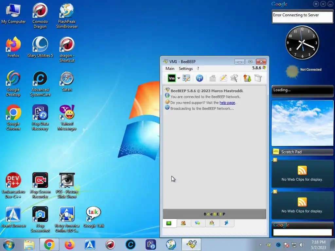This screenshot has width=335, height=251.
Task: Select the Advanced SystemCare desktop icon
Action: click(x=40, y=84)
